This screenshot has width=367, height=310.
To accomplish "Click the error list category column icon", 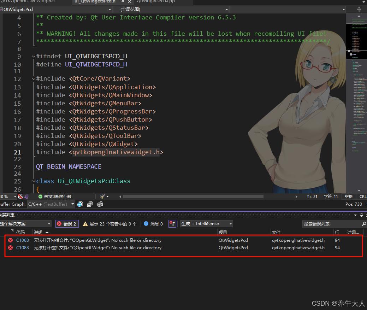I will [12, 231].
